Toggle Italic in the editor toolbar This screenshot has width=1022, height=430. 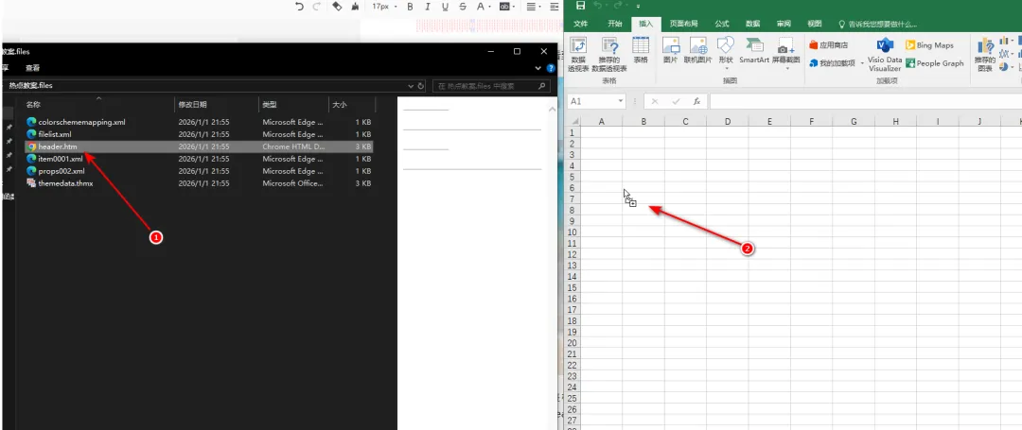tap(428, 7)
